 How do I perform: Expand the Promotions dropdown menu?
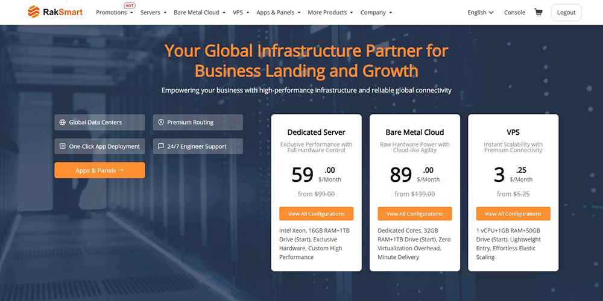115,13
